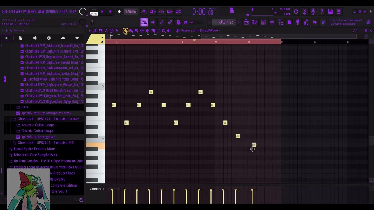Toggle the multilink to controllers chain icon
The height and width of the screenshot is (210, 374).
click(x=170, y=22)
